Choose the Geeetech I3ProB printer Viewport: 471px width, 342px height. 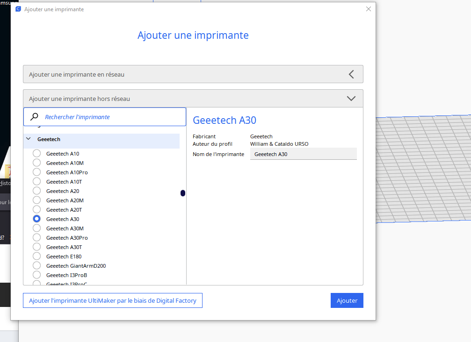(x=36, y=275)
